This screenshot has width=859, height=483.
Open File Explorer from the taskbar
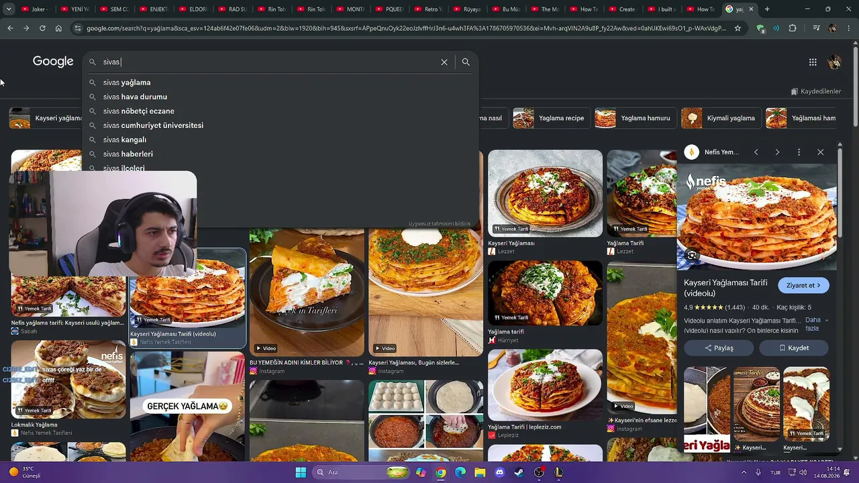point(480,472)
